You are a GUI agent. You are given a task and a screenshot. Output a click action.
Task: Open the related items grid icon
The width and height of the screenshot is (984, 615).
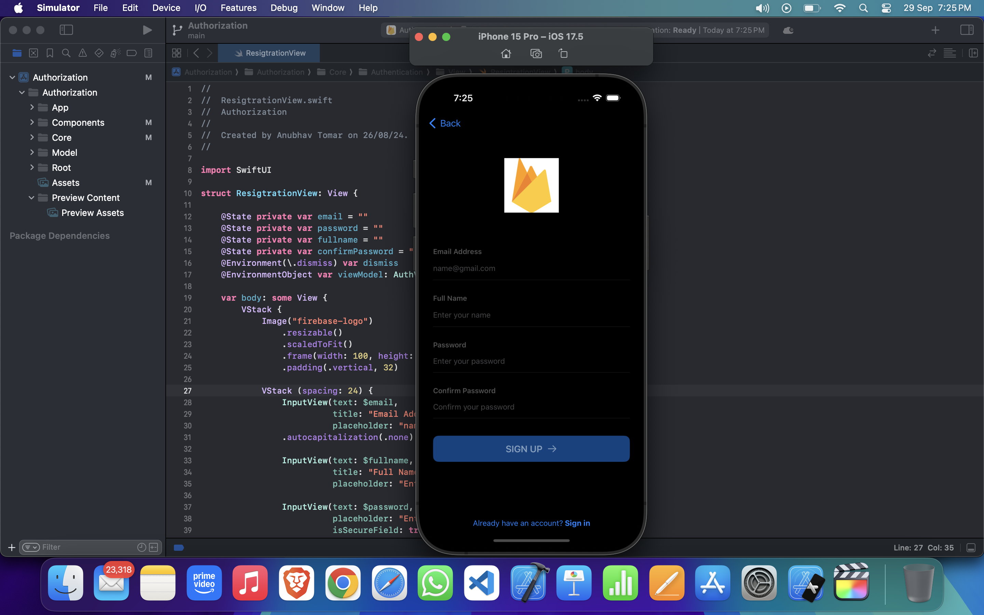point(176,53)
